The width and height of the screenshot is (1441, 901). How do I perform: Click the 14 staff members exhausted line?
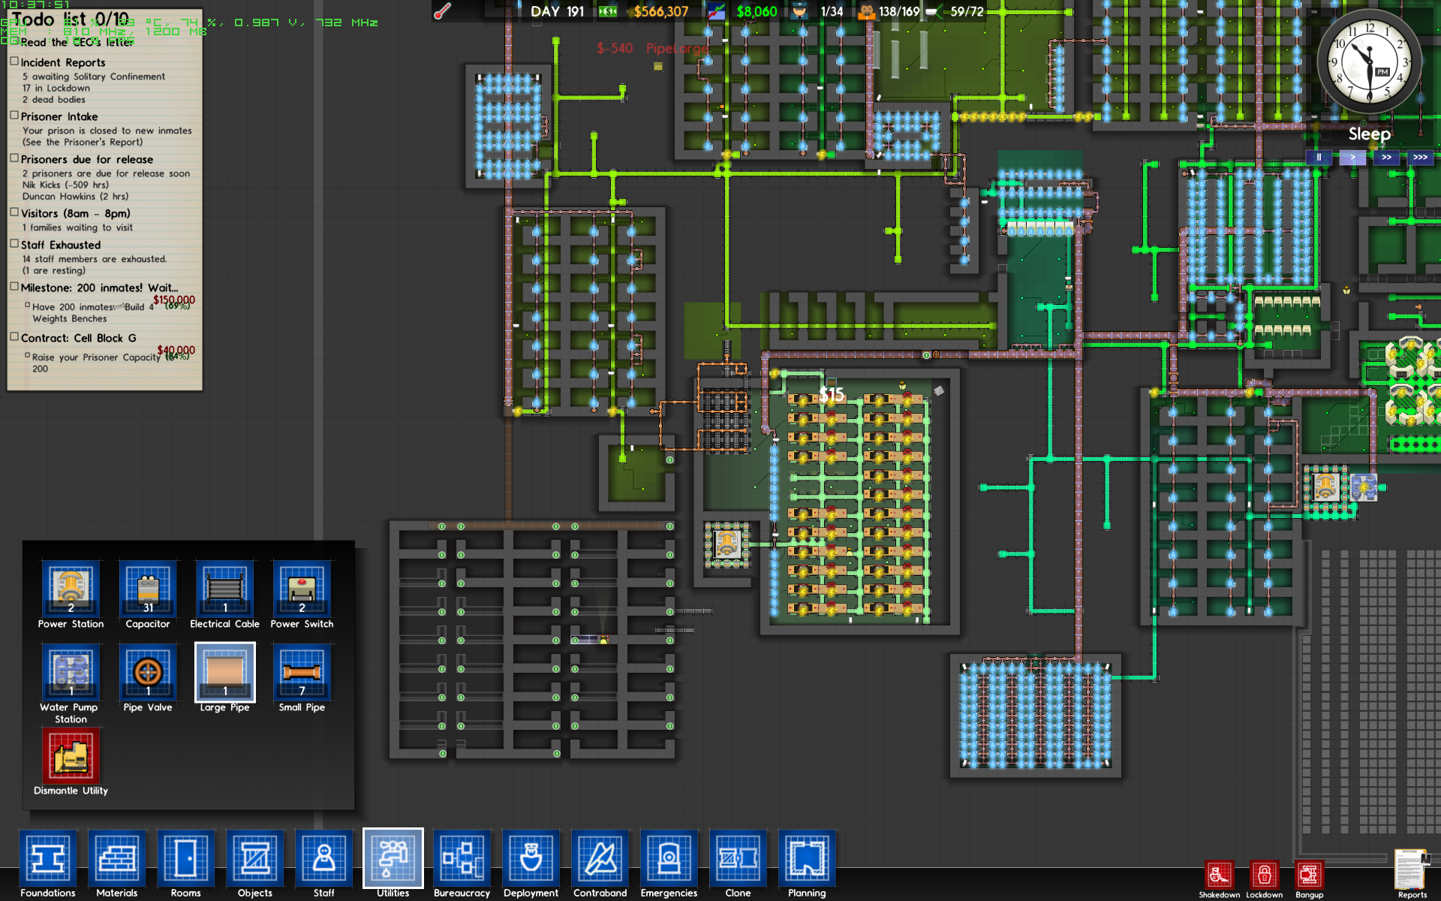(95, 259)
